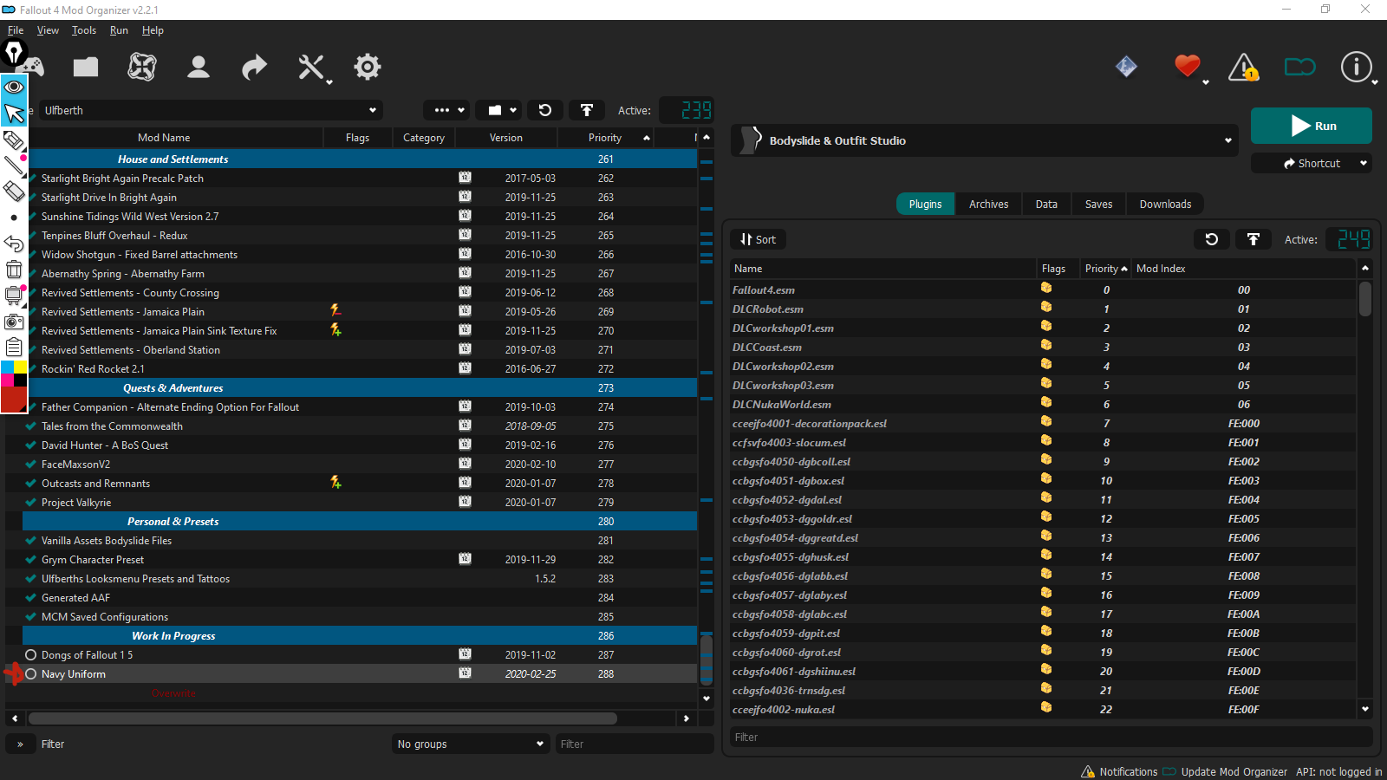Click the brush size dot control
The width and height of the screenshot is (1387, 780).
tap(14, 218)
